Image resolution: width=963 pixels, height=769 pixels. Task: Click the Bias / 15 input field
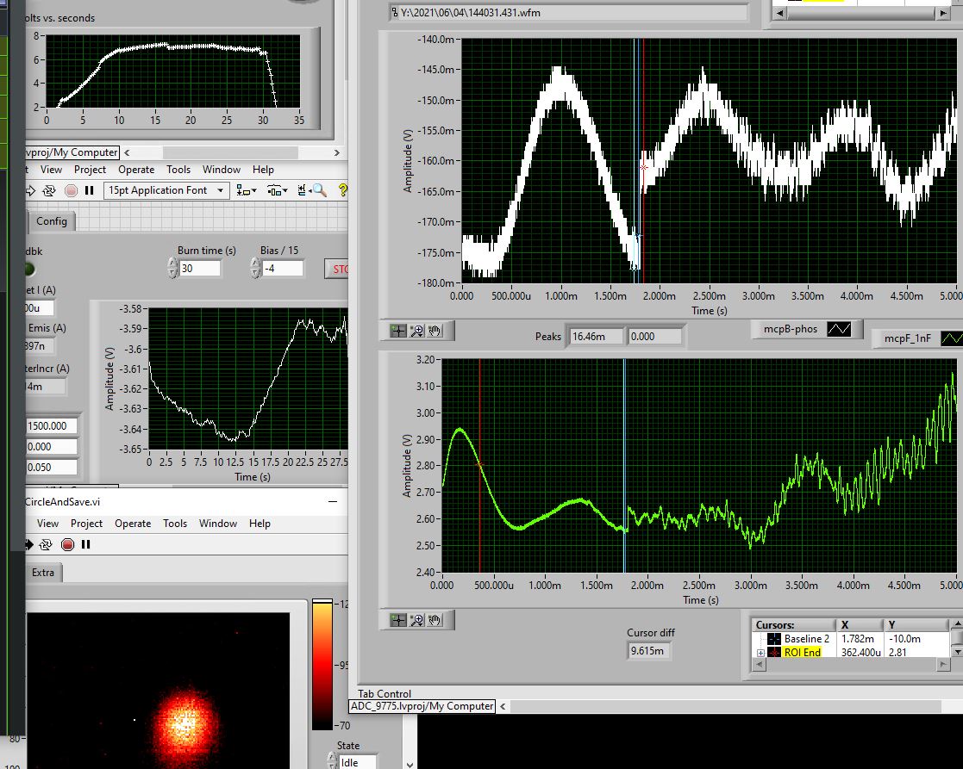point(284,269)
